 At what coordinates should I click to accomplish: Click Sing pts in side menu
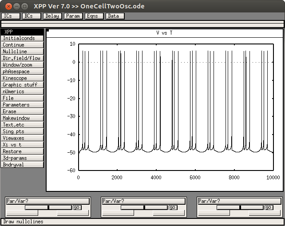pos(22,131)
